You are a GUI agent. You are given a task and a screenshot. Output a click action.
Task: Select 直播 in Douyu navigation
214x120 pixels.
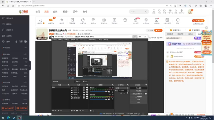point(46,11)
